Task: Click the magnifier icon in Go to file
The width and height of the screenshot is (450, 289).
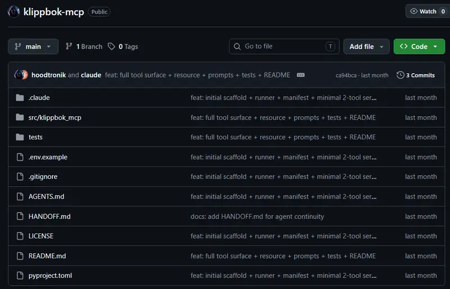Action: click(237, 47)
